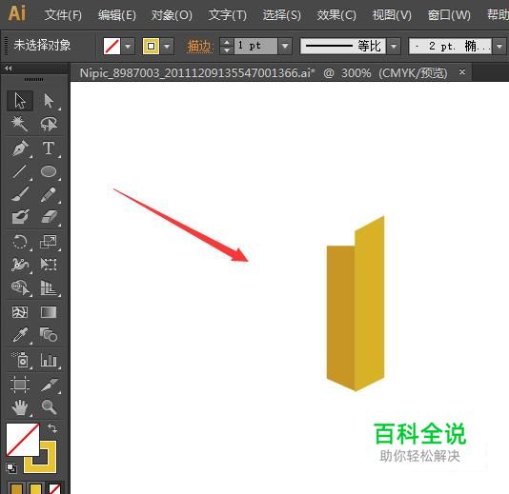Open the 效果(C) menu
Image resolution: width=509 pixels, height=494 pixels.
pyautogui.click(x=336, y=15)
